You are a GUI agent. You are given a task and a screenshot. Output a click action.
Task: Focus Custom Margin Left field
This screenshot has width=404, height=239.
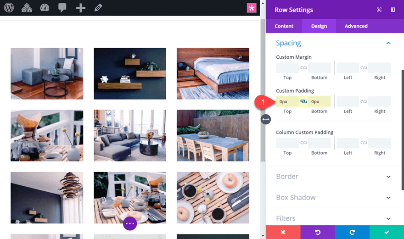pos(348,68)
